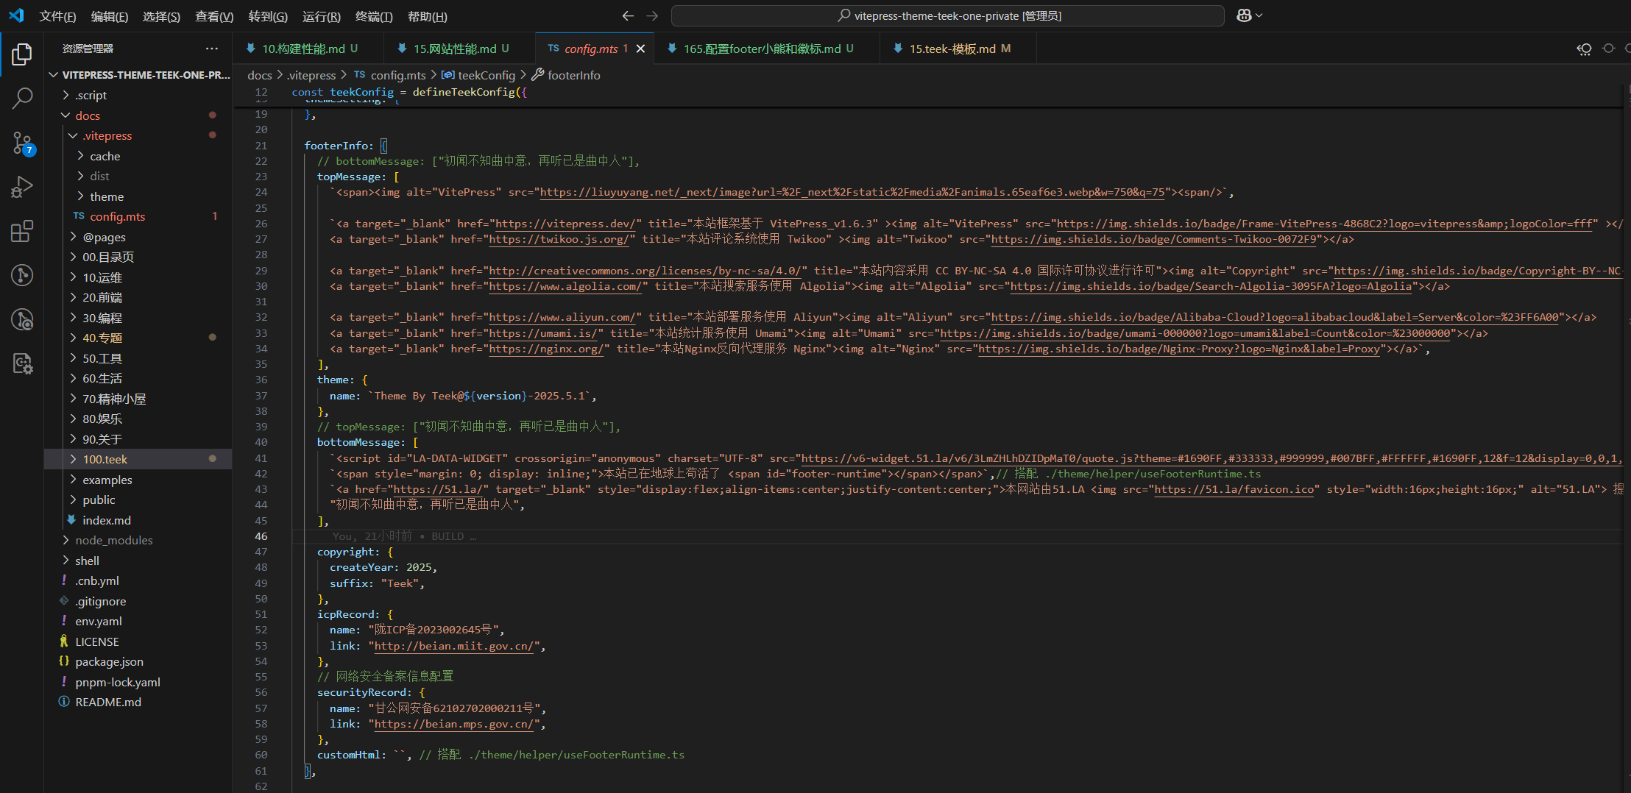Click the docs breadcrumb segment

(x=260, y=75)
